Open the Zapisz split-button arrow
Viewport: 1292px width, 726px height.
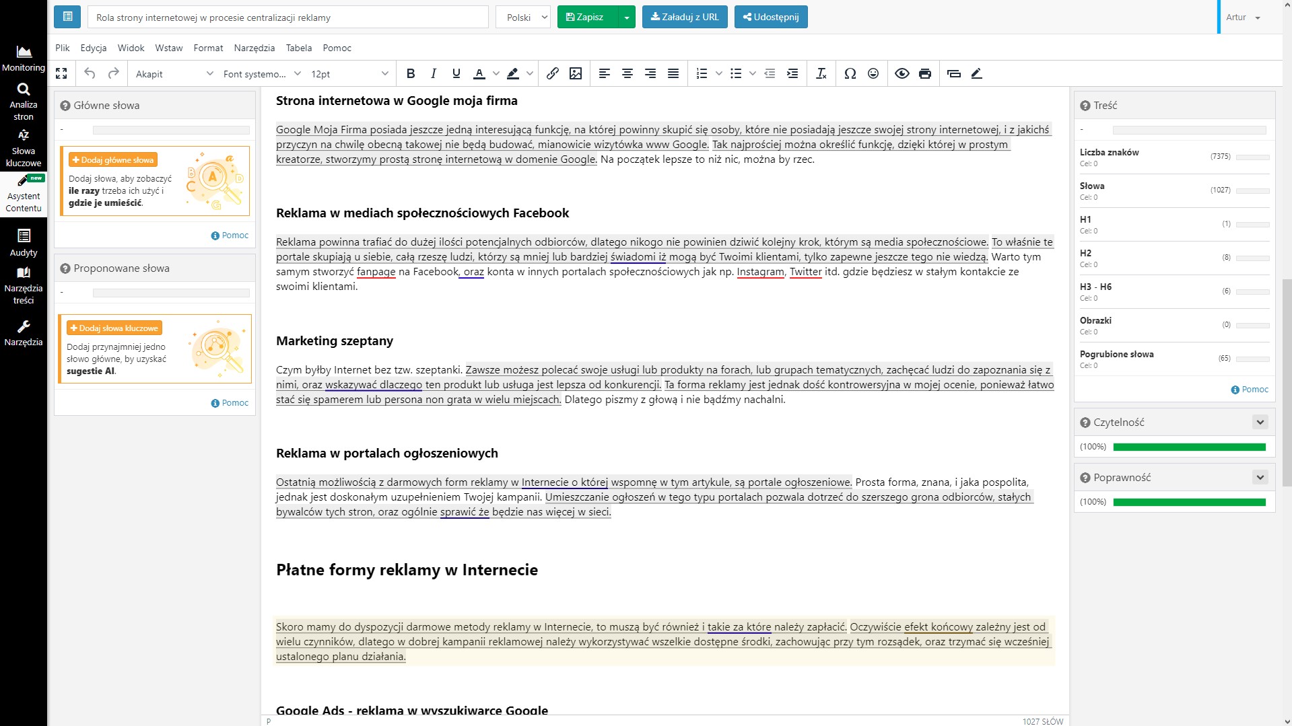(627, 17)
